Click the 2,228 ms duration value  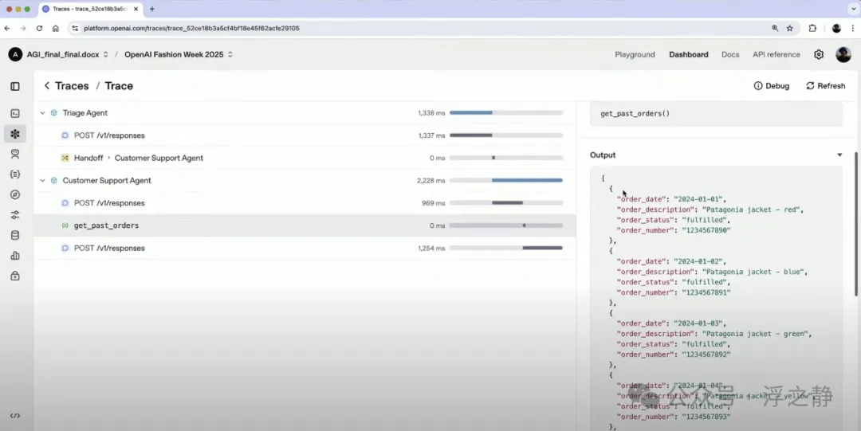point(431,180)
